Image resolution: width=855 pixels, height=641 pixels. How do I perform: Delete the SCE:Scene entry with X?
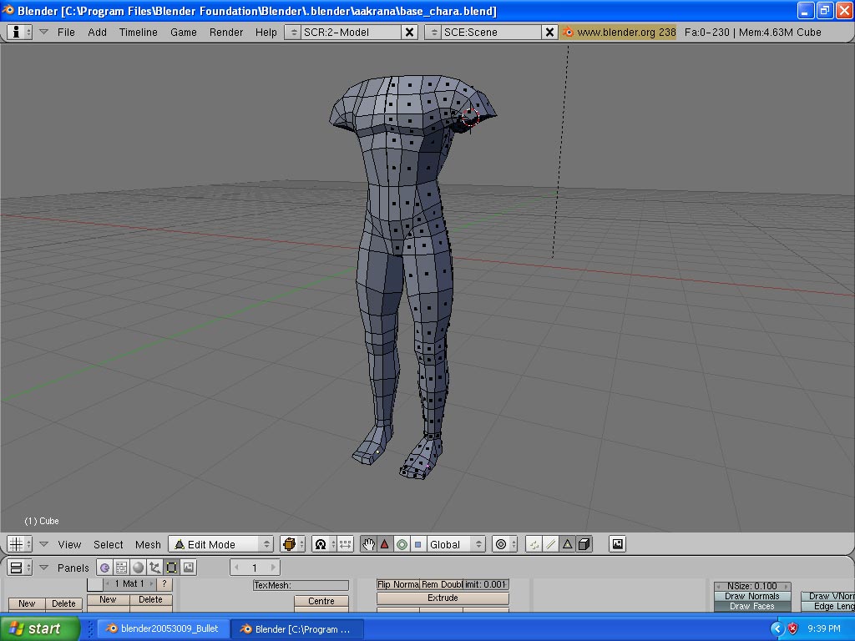coord(549,33)
